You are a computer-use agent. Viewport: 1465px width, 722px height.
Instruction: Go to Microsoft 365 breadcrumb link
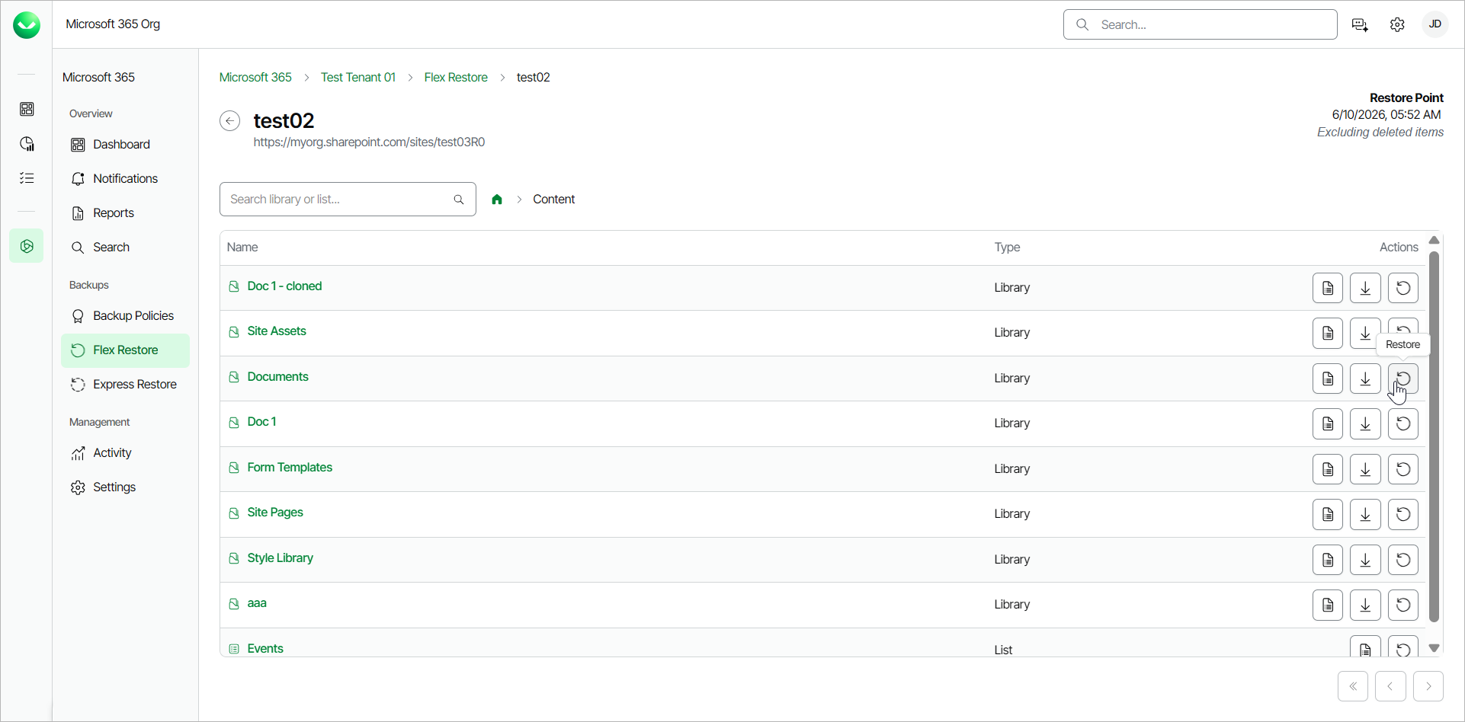click(255, 78)
